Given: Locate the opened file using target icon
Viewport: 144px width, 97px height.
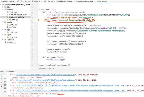Looking at the screenshot, I should tap(18, 1).
